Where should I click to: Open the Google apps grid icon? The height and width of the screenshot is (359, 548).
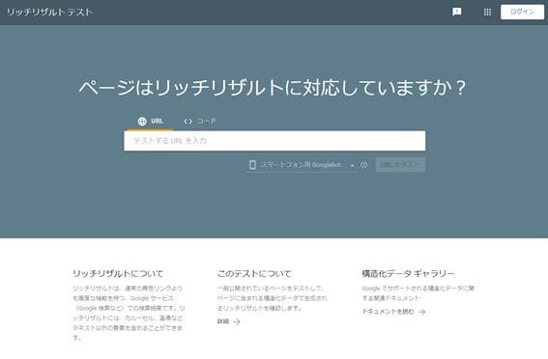pos(487,13)
